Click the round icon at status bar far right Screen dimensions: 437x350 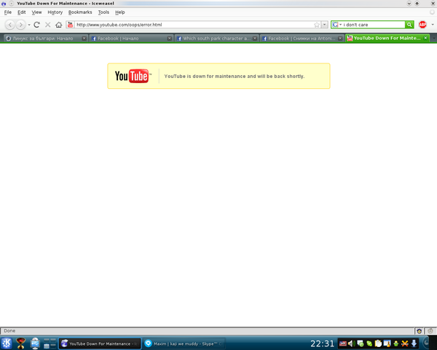tap(430, 331)
